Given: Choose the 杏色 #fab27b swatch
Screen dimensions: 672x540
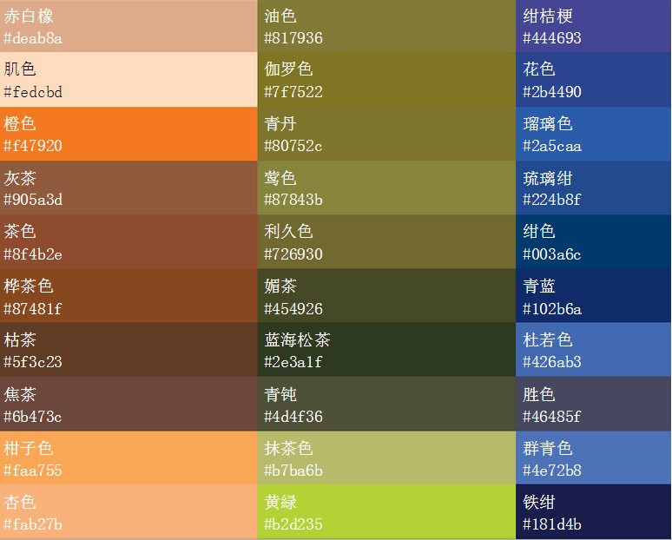Looking at the screenshot, I should tap(128, 512).
